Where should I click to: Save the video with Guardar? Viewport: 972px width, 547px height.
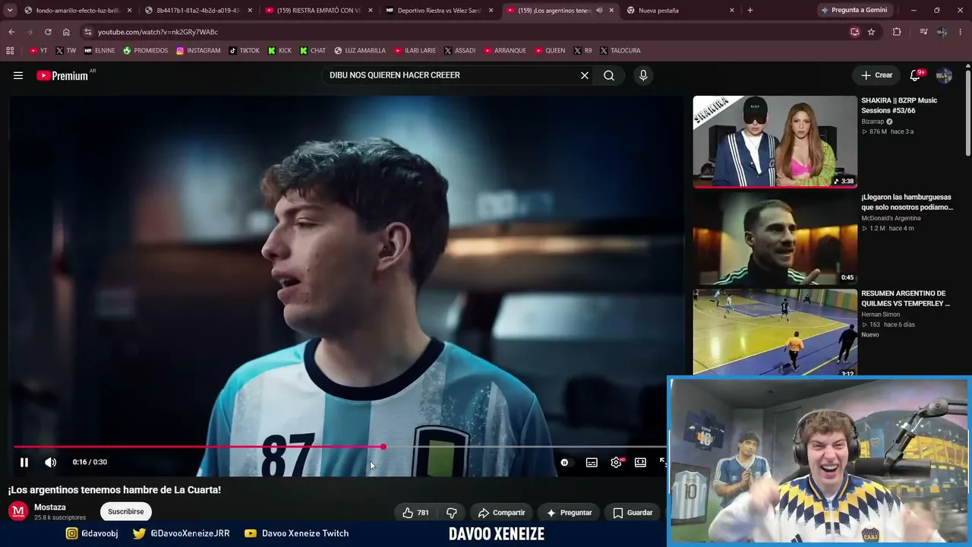coord(633,513)
